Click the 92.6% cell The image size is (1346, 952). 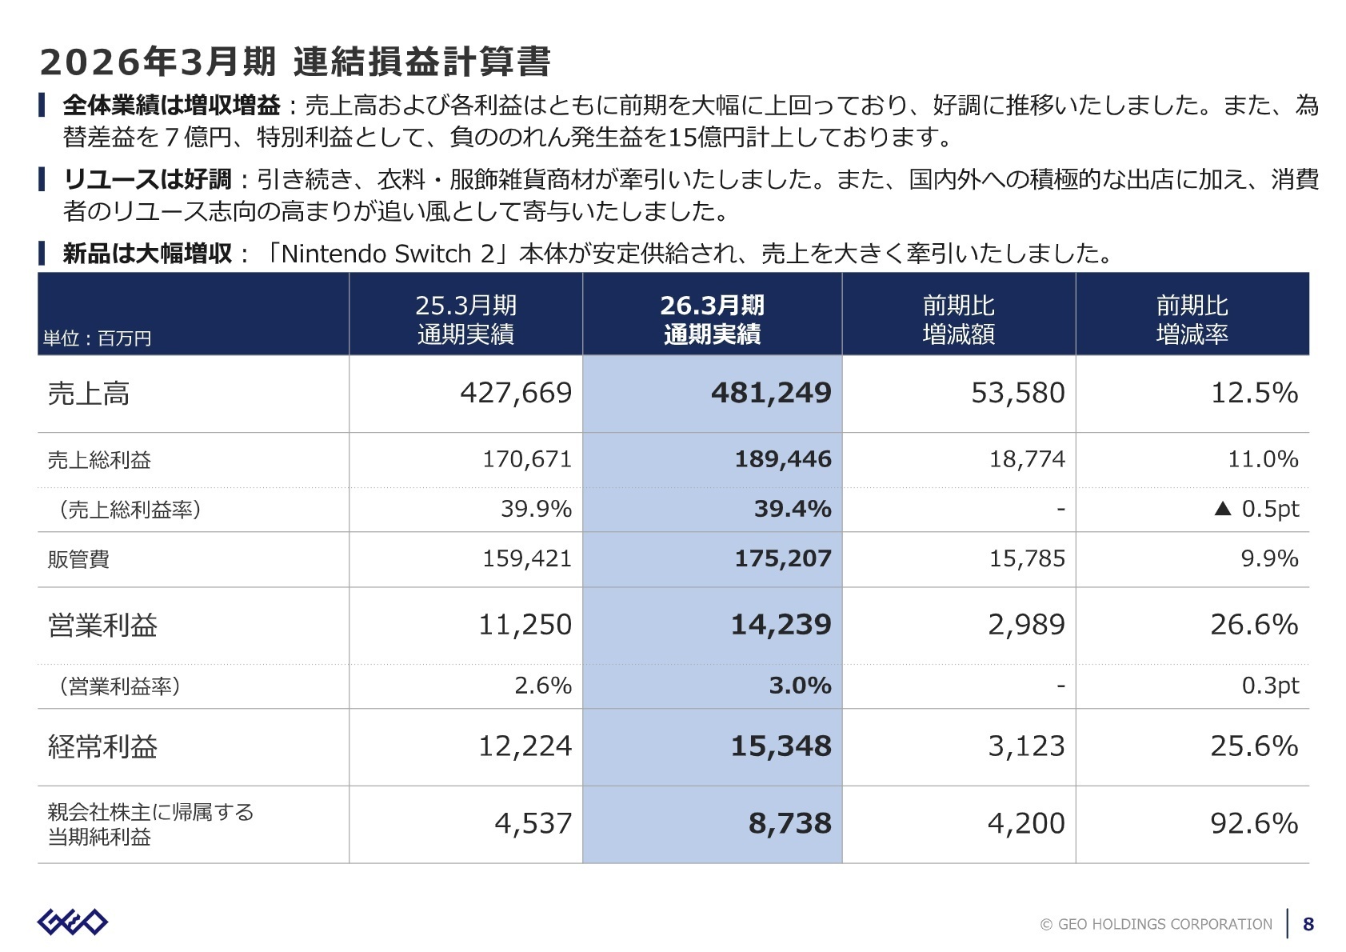pos(1254,823)
